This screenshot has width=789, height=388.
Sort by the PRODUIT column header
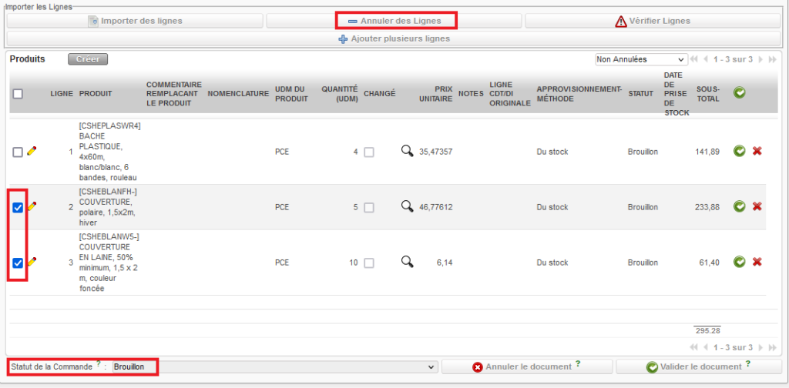[95, 94]
